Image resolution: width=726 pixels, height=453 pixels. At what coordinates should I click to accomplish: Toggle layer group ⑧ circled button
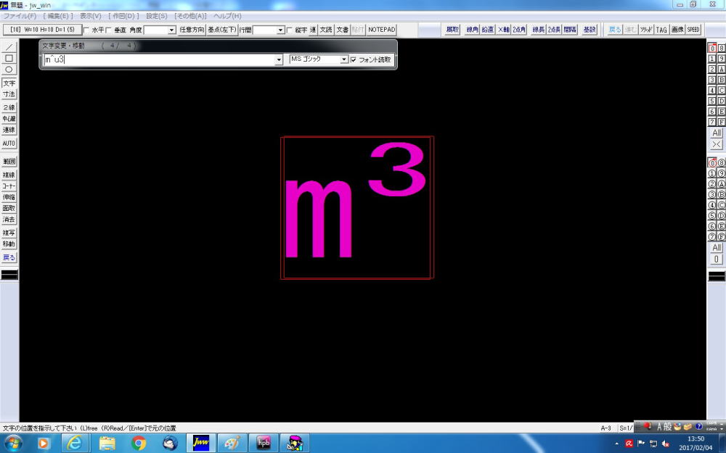point(722,162)
